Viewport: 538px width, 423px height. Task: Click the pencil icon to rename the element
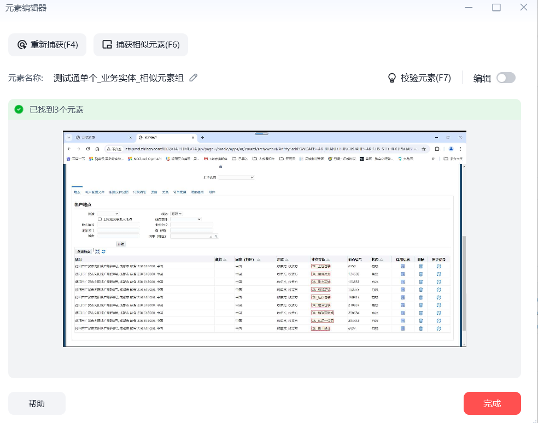coord(193,78)
